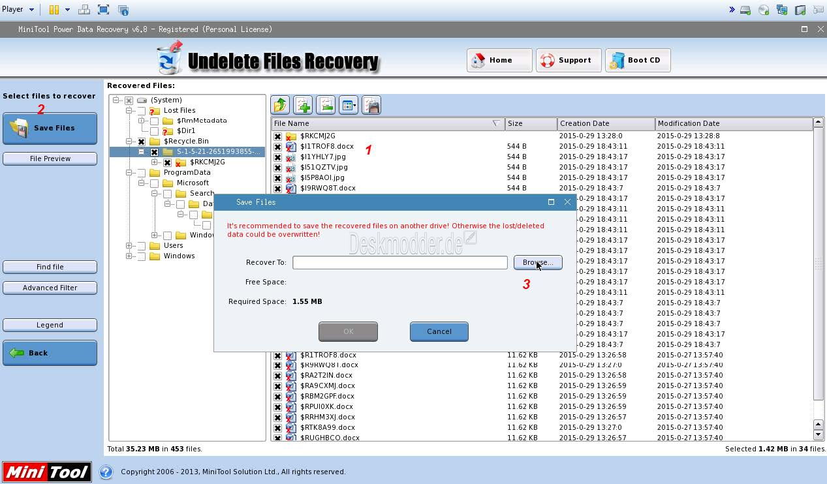Collapse the ProgramData tree node

tap(129, 173)
